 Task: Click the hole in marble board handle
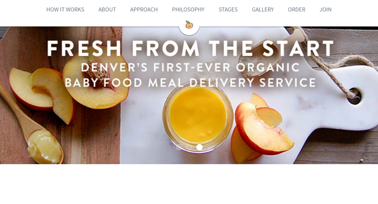355,96
